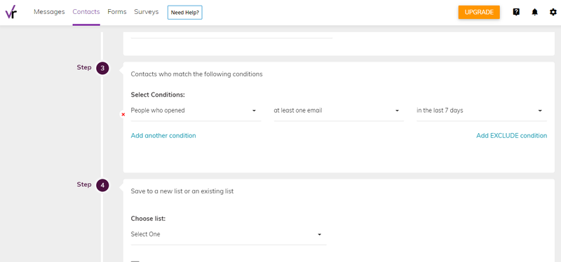The width and height of the screenshot is (561, 262).
Task: Click 'Add another condition' link
Action: click(x=163, y=136)
